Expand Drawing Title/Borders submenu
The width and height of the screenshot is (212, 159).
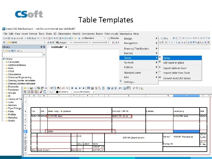(139, 49)
